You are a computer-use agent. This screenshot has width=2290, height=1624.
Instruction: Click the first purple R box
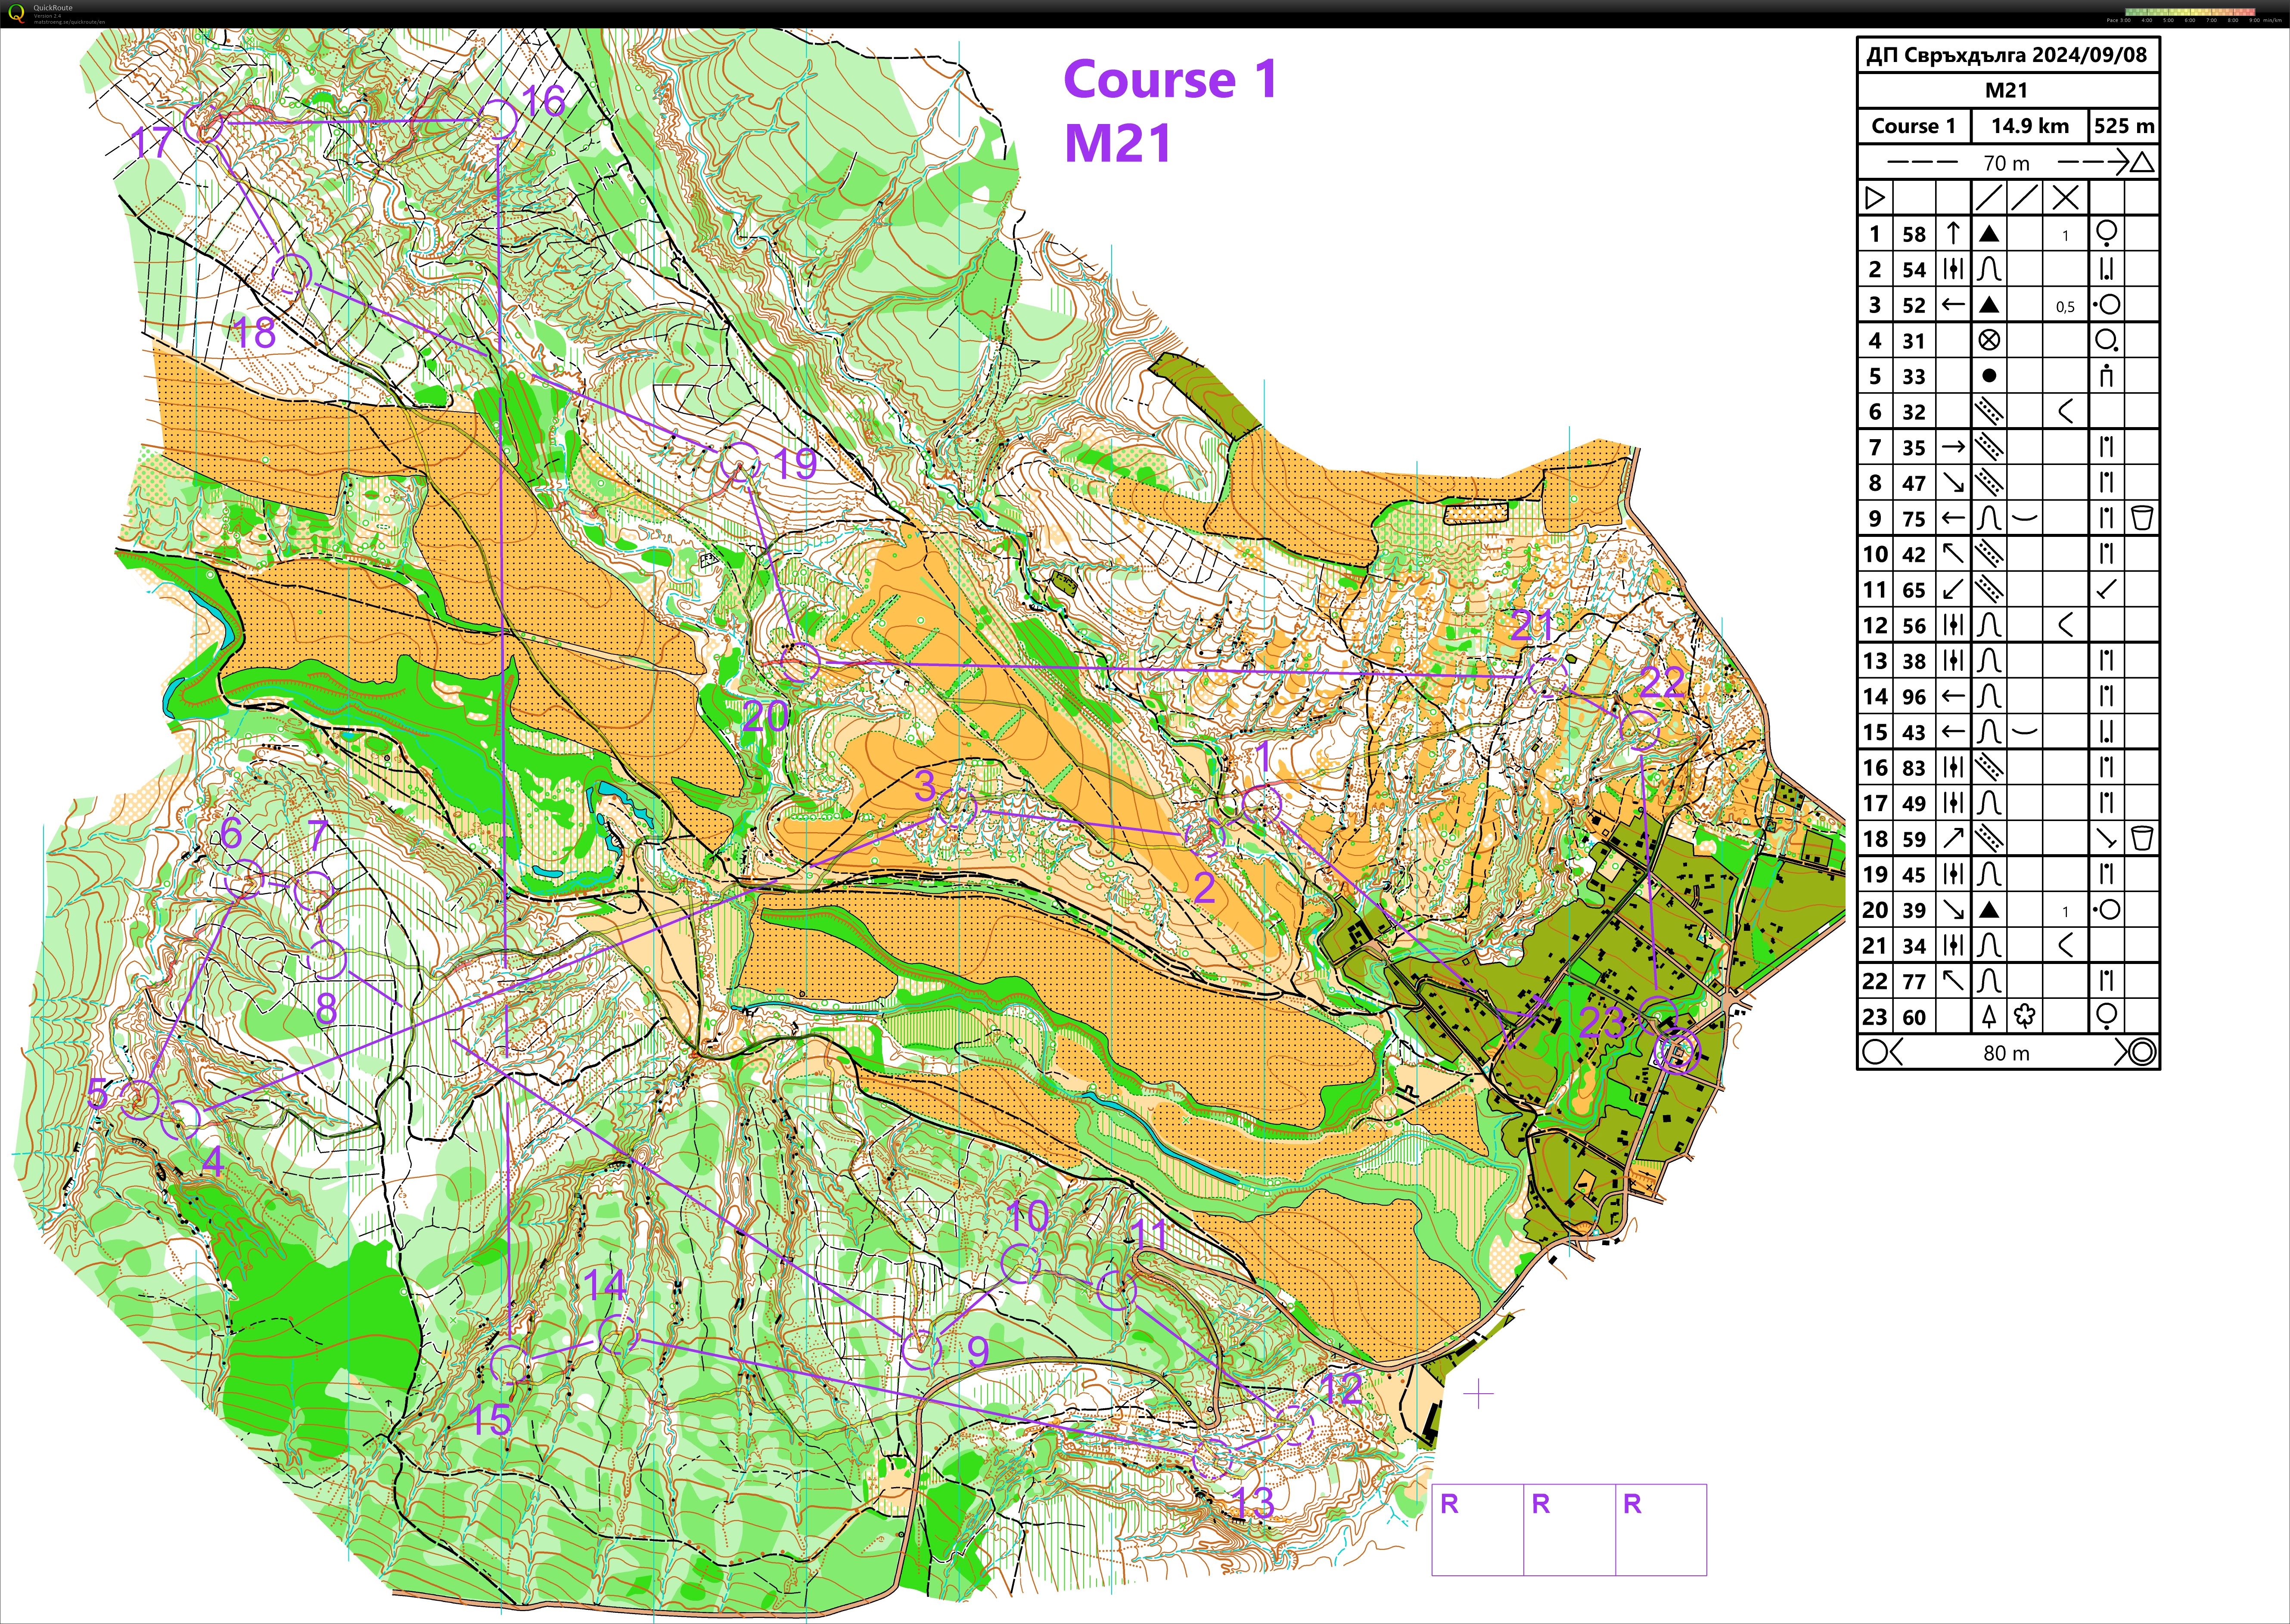[1478, 1529]
